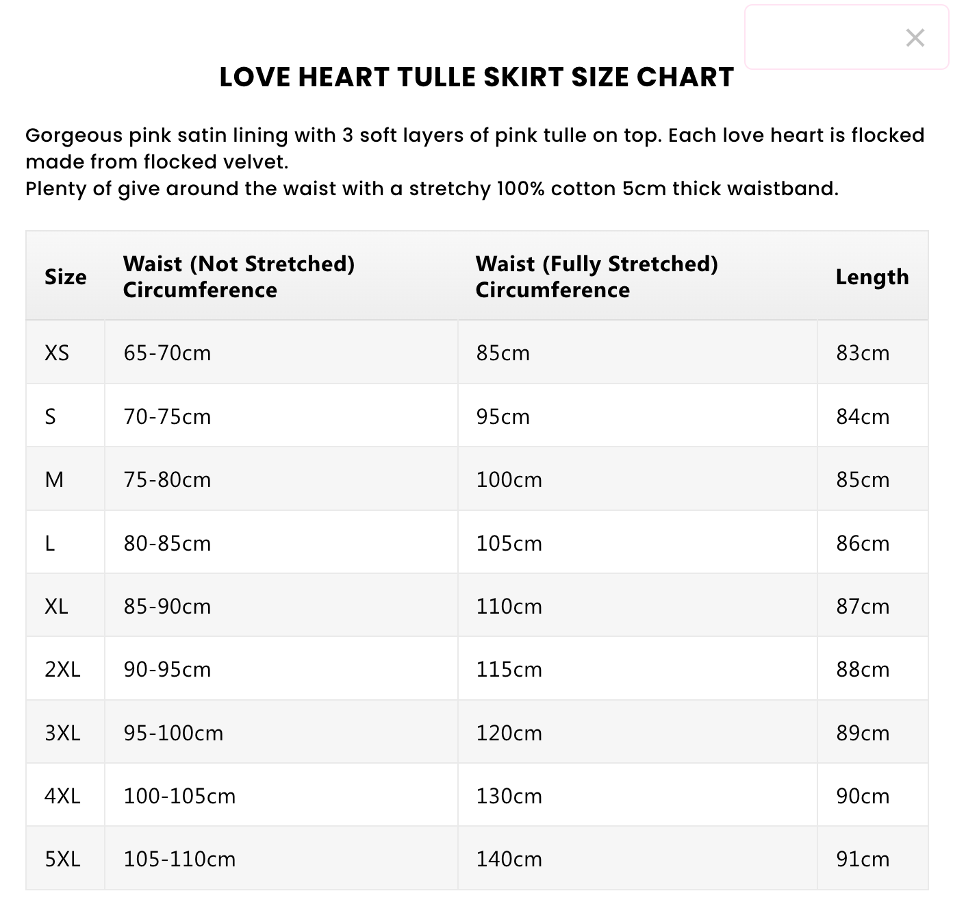Image resolution: width=953 pixels, height=915 pixels.
Task: Select the 85cm stretched waist cell
Action: [503, 353]
